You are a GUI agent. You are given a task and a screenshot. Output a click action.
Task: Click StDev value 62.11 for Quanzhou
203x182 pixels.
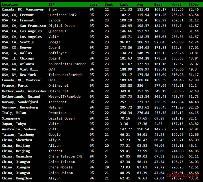coord(194,157)
